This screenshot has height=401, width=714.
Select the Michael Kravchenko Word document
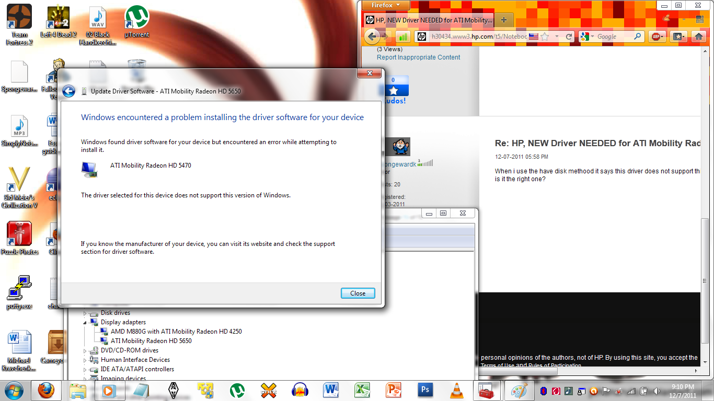[19, 351]
